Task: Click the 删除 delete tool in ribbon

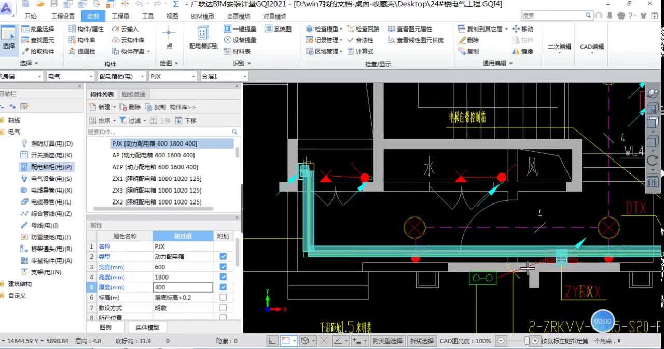Action: (x=468, y=40)
